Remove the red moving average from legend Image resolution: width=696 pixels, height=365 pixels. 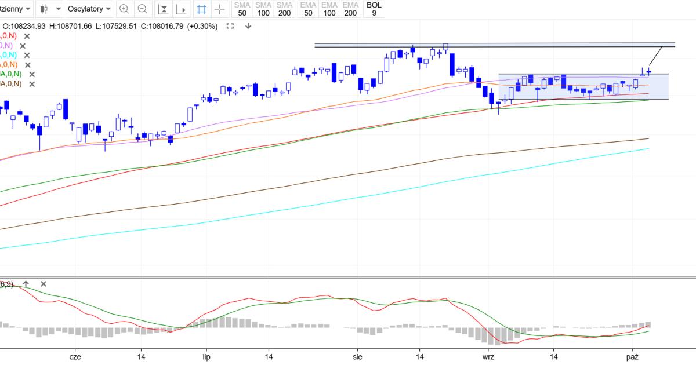[28, 36]
